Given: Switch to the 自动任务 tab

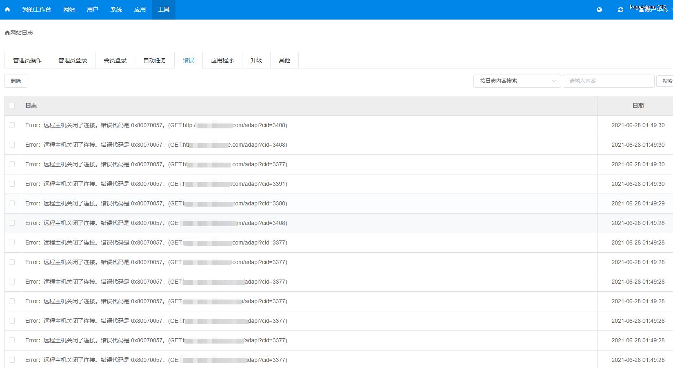Looking at the screenshot, I should click(155, 60).
